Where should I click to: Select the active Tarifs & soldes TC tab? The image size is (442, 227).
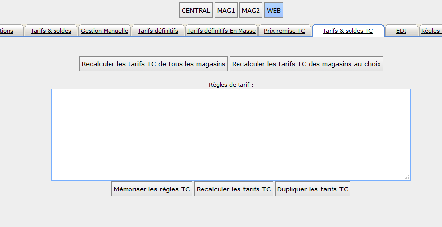click(x=348, y=31)
